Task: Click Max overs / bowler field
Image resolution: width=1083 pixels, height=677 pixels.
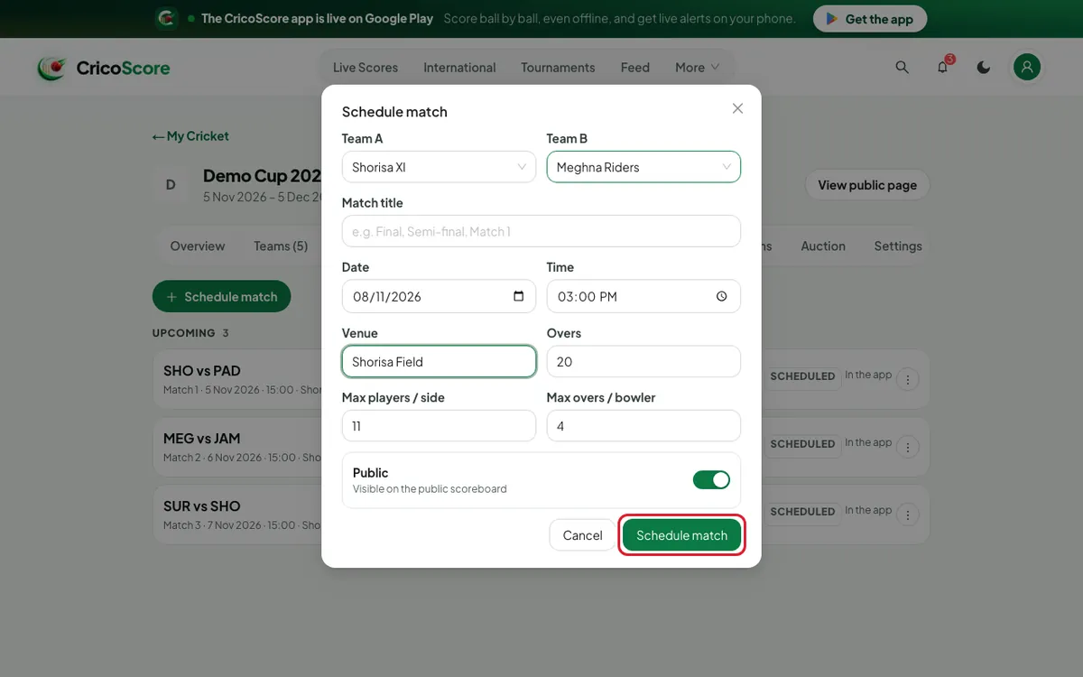Action: click(x=643, y=426)
